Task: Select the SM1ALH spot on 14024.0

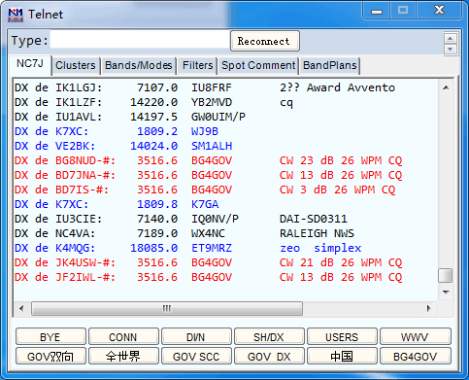Action: (x=123, y=146)
